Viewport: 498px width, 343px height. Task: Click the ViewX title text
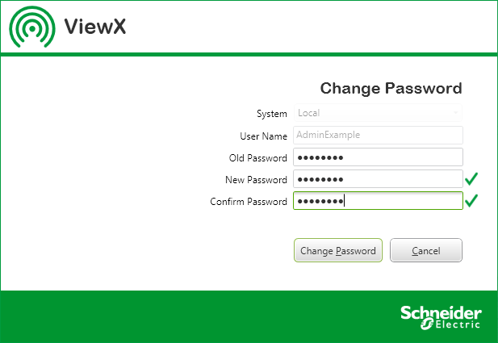tap(94, 27)
